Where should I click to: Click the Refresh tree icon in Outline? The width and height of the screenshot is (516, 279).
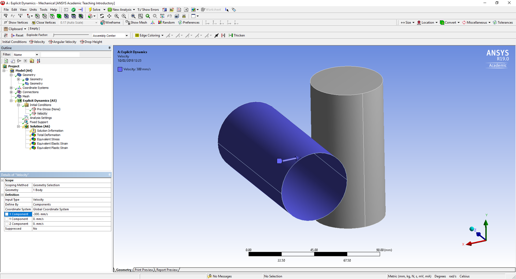pyautogui.click(x=6, y=61)
